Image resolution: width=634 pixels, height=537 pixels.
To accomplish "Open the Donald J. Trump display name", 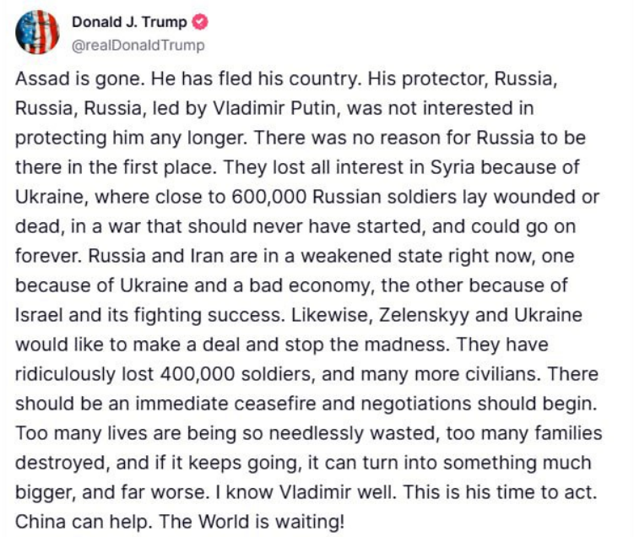I will click(130, 23).
